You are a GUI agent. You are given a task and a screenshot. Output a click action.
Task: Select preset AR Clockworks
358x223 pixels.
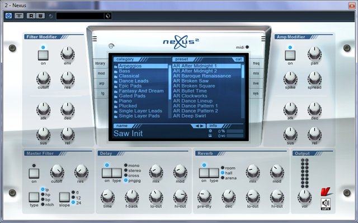(206, 96)
